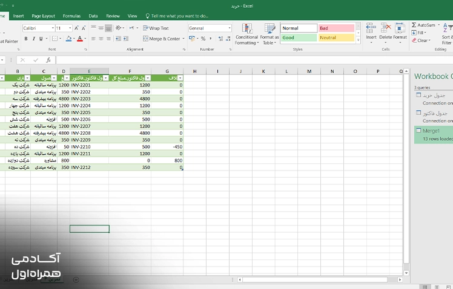453x289 pixels.
Task: Apply the Bad cell style
Action: pos(336,28)
